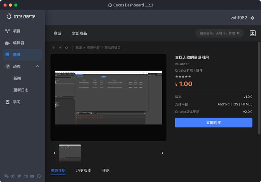The width and height of the screenshot is (261, 182).
Task: Click the Cocos Creator logo
Action: tap(21, 16)
